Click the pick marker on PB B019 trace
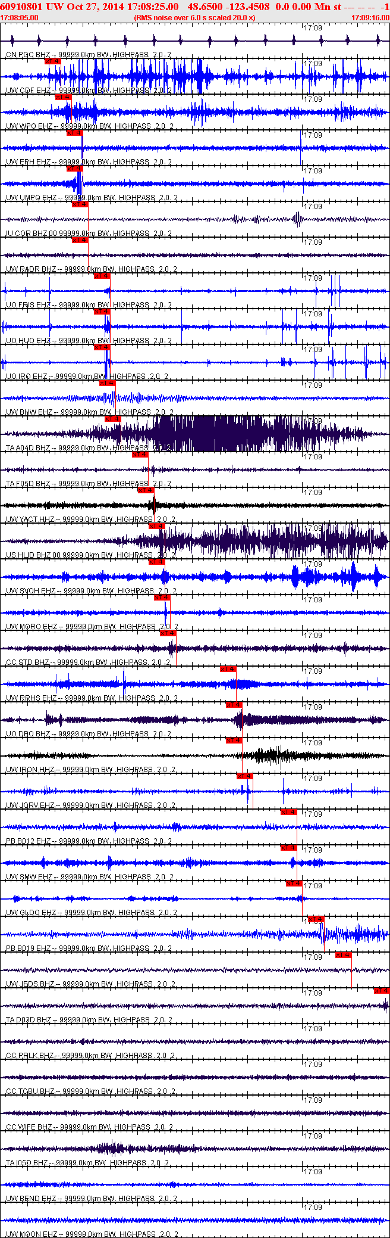Image resolution: width=390 pixels, height=1238 pixels. click(x=316, y=919)
